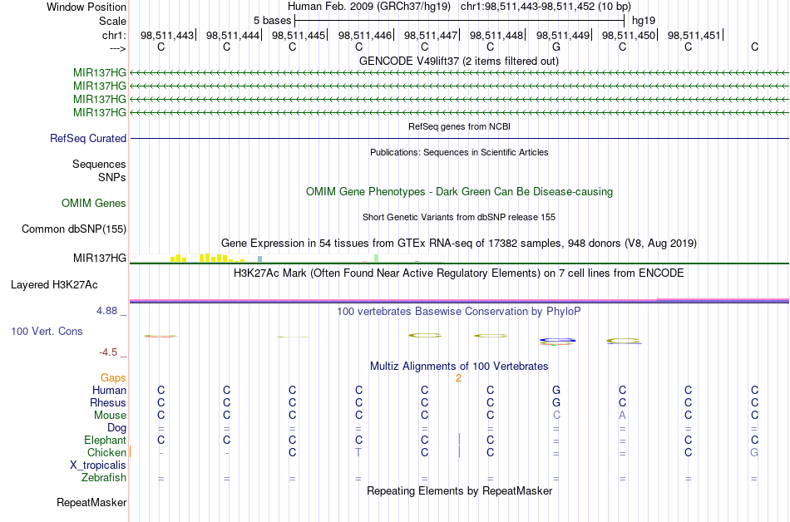Select the 'Window Position' track label
Image resolution: width=790 pixels, height=522 pixels.
point(86,7)
